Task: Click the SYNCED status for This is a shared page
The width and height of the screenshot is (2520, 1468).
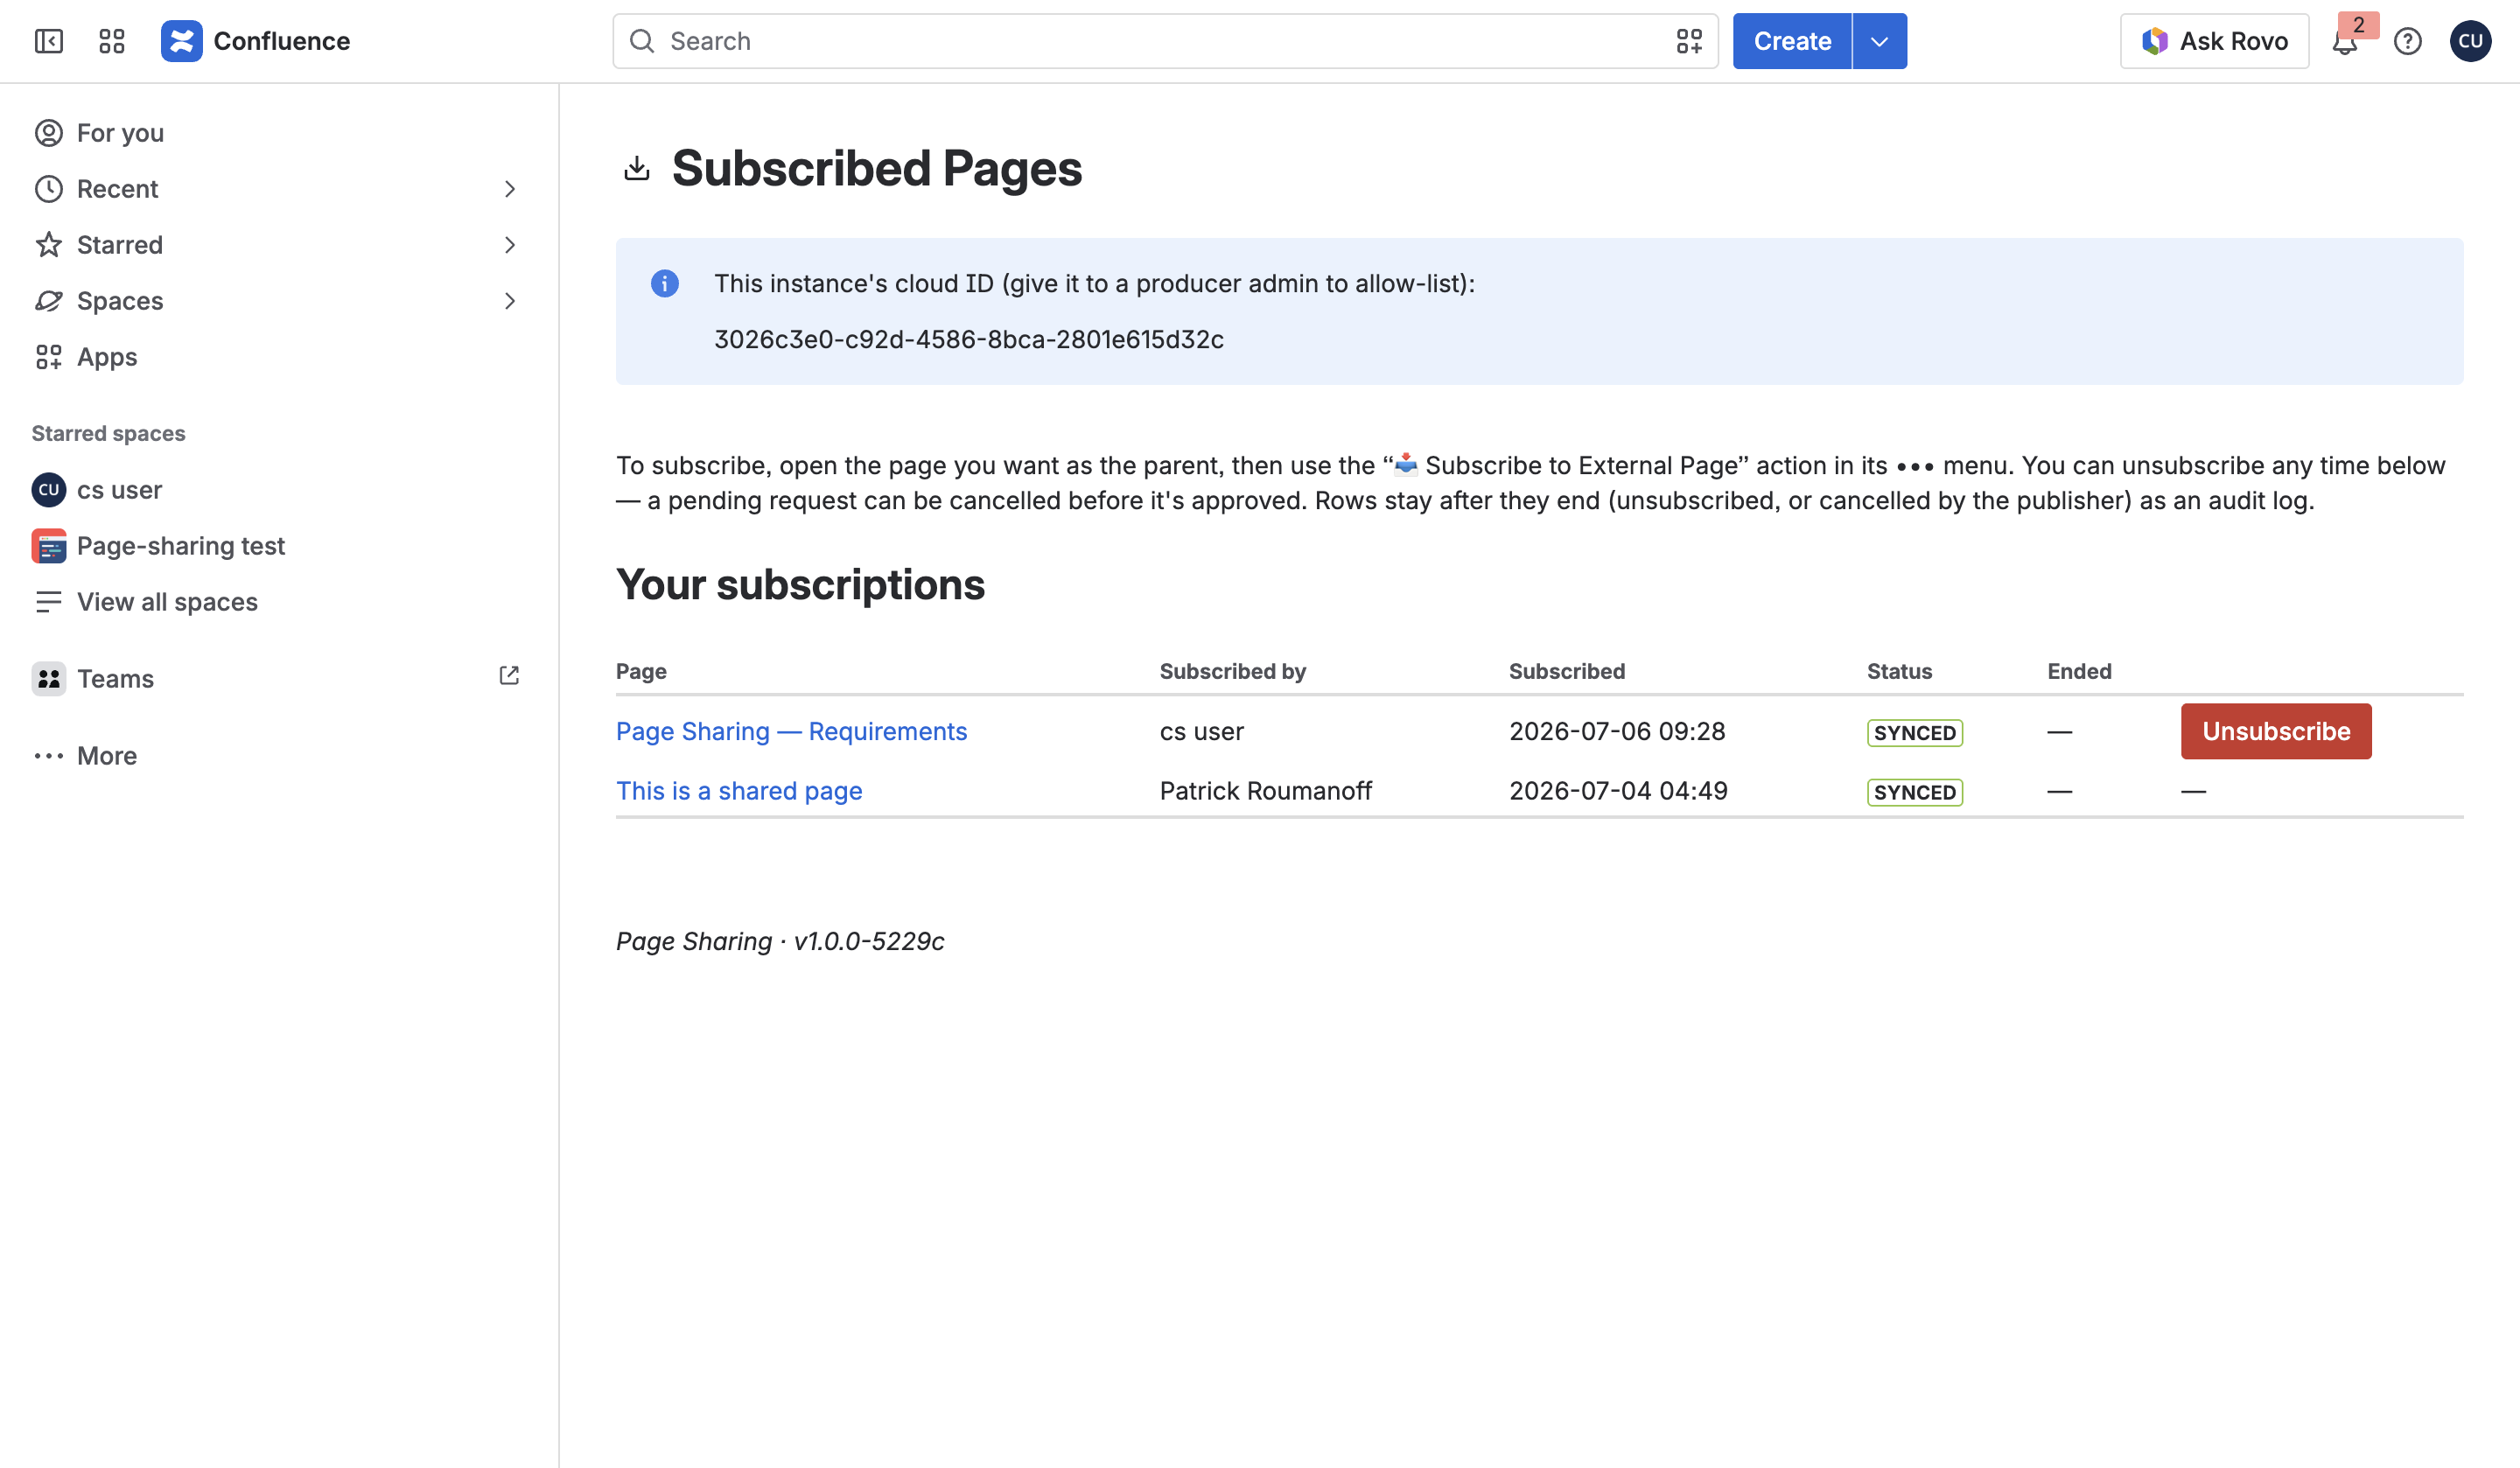Action: tap(1914, 792)
